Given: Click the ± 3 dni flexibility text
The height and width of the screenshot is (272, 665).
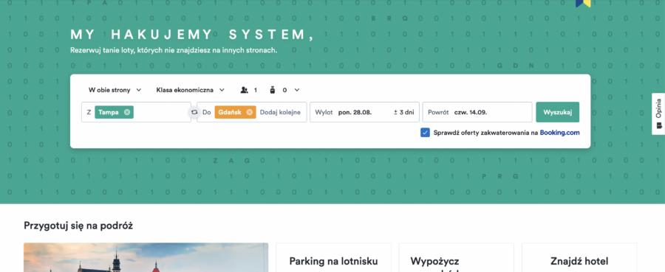Looking at the screenshot, I should (404, 112).
